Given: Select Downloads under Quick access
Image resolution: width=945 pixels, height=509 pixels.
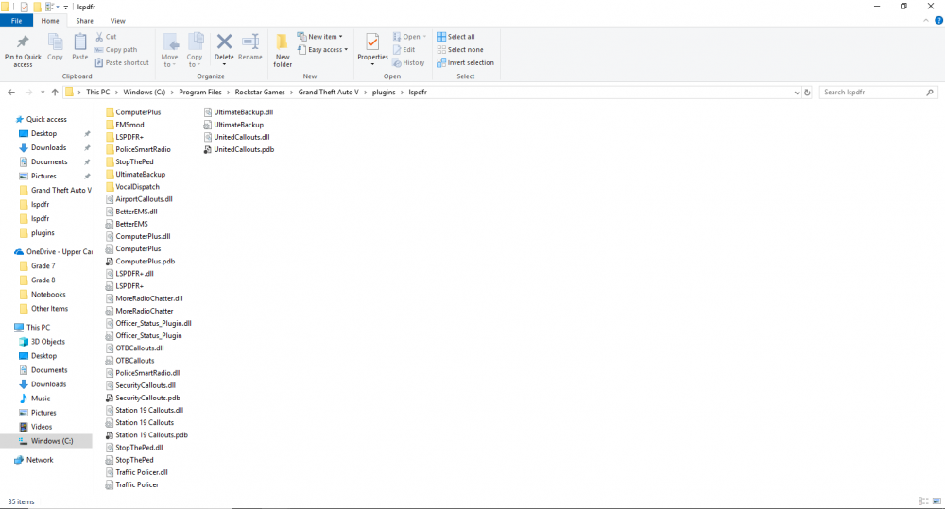Looking at the screenshot, I should click(49, 147).
